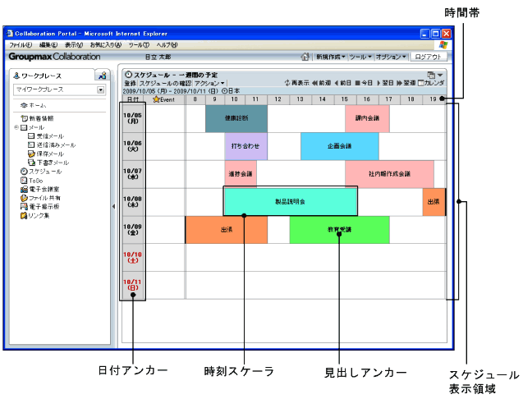Open the 教育受講 appointment
Viewport: 523px width, 399px height.
(340, 230)
